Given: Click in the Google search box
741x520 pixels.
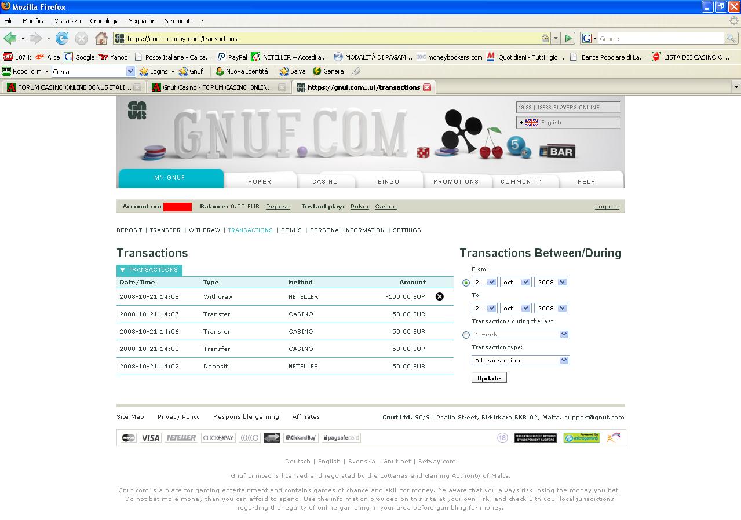Looking at the screenshot, I should pos(660,39).
